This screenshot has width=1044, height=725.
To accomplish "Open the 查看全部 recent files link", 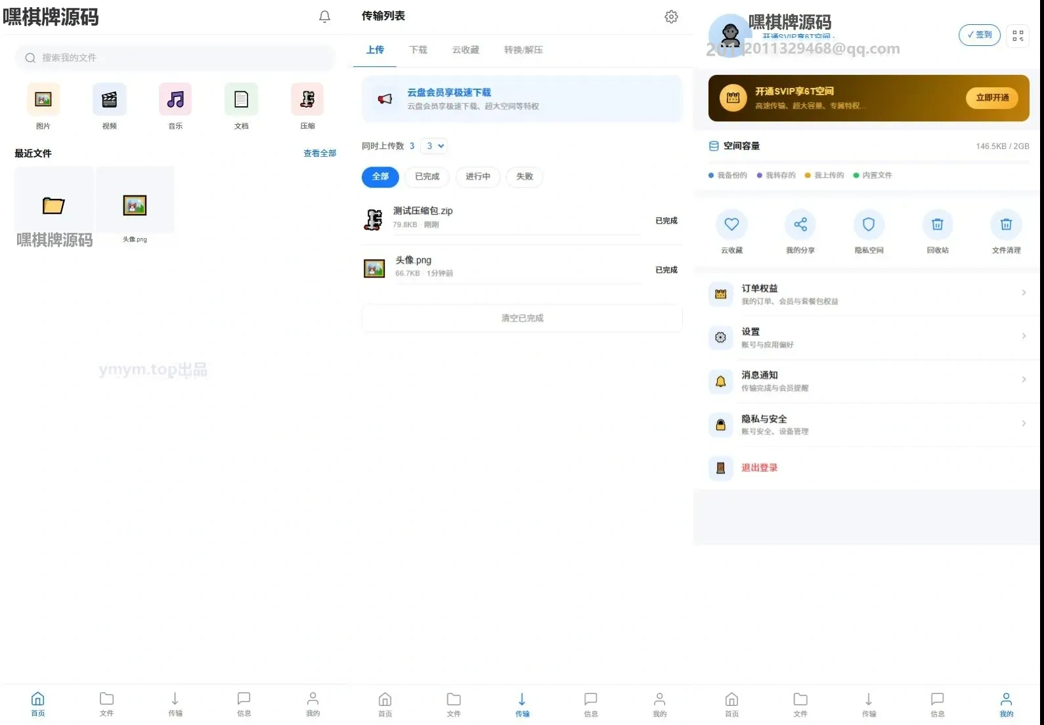I will pyautogui.click(x=320, y=153).
